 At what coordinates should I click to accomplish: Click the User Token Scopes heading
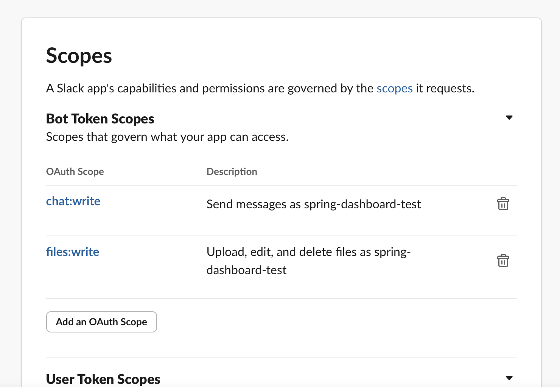click(103, 379)
